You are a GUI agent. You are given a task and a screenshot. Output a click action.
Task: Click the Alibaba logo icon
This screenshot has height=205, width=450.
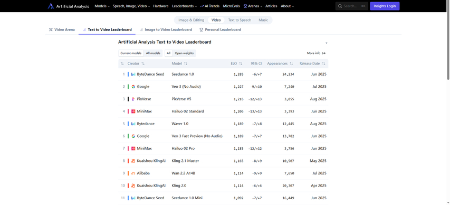[x=133, y=173]
